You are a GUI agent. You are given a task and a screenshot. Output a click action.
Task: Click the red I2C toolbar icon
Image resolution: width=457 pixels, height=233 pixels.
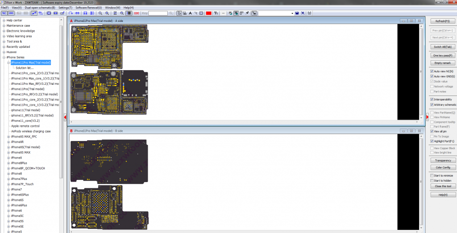click(x=136, y=13)
